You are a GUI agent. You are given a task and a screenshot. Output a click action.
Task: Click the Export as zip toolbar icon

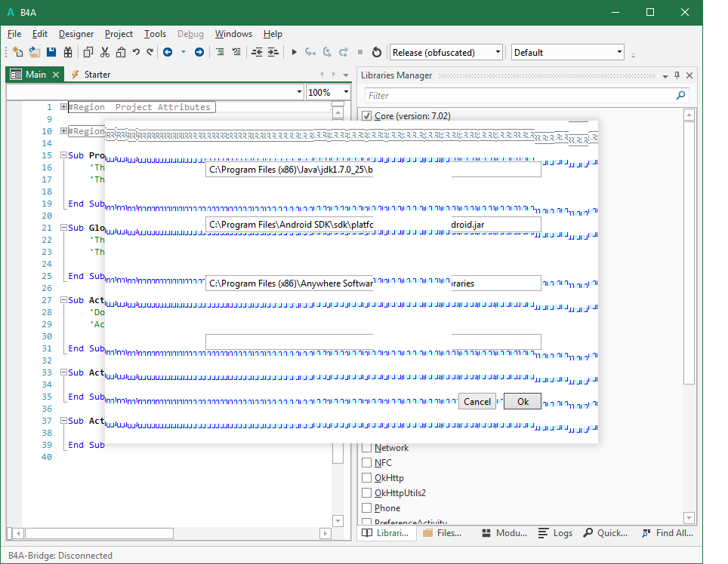68,52
